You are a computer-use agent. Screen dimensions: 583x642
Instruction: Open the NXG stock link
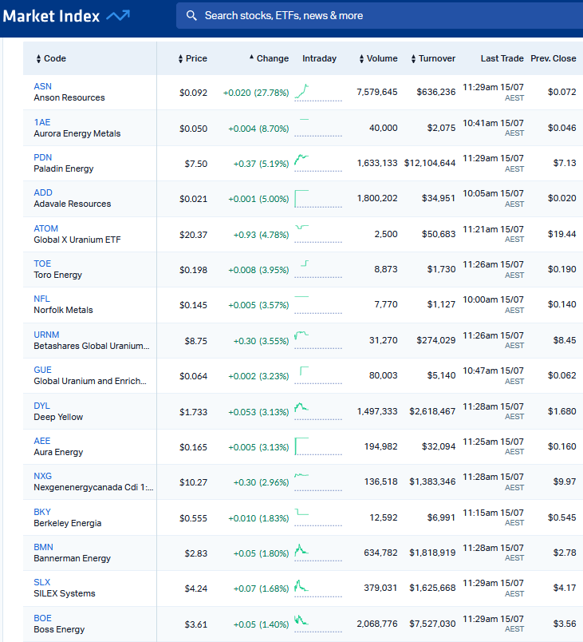point(42,476)
